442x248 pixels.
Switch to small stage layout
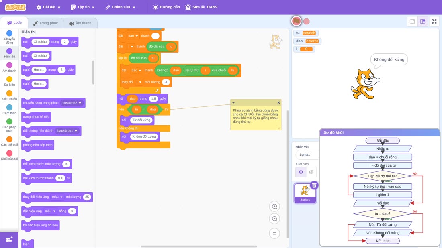point(412,21)
